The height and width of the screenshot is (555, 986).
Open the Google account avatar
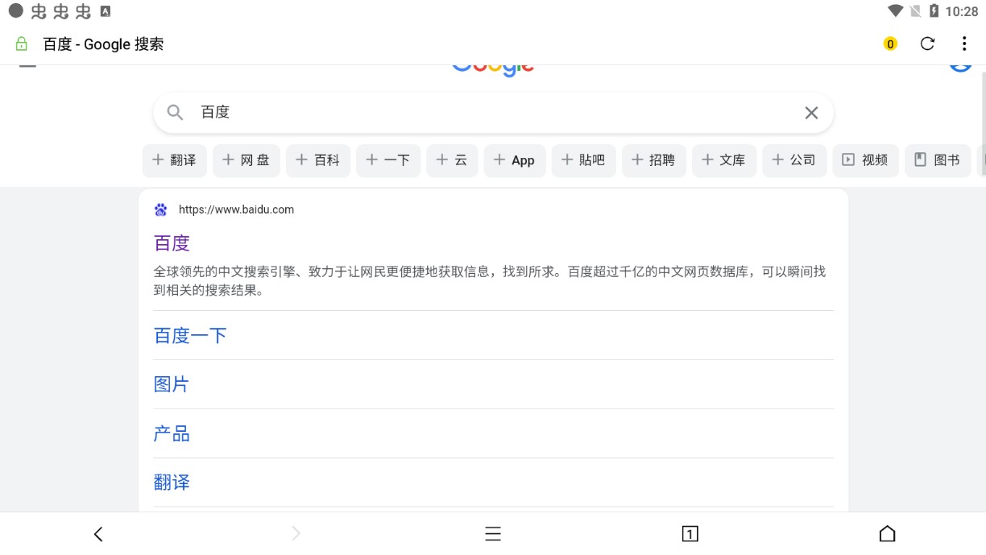coord(960,68)
